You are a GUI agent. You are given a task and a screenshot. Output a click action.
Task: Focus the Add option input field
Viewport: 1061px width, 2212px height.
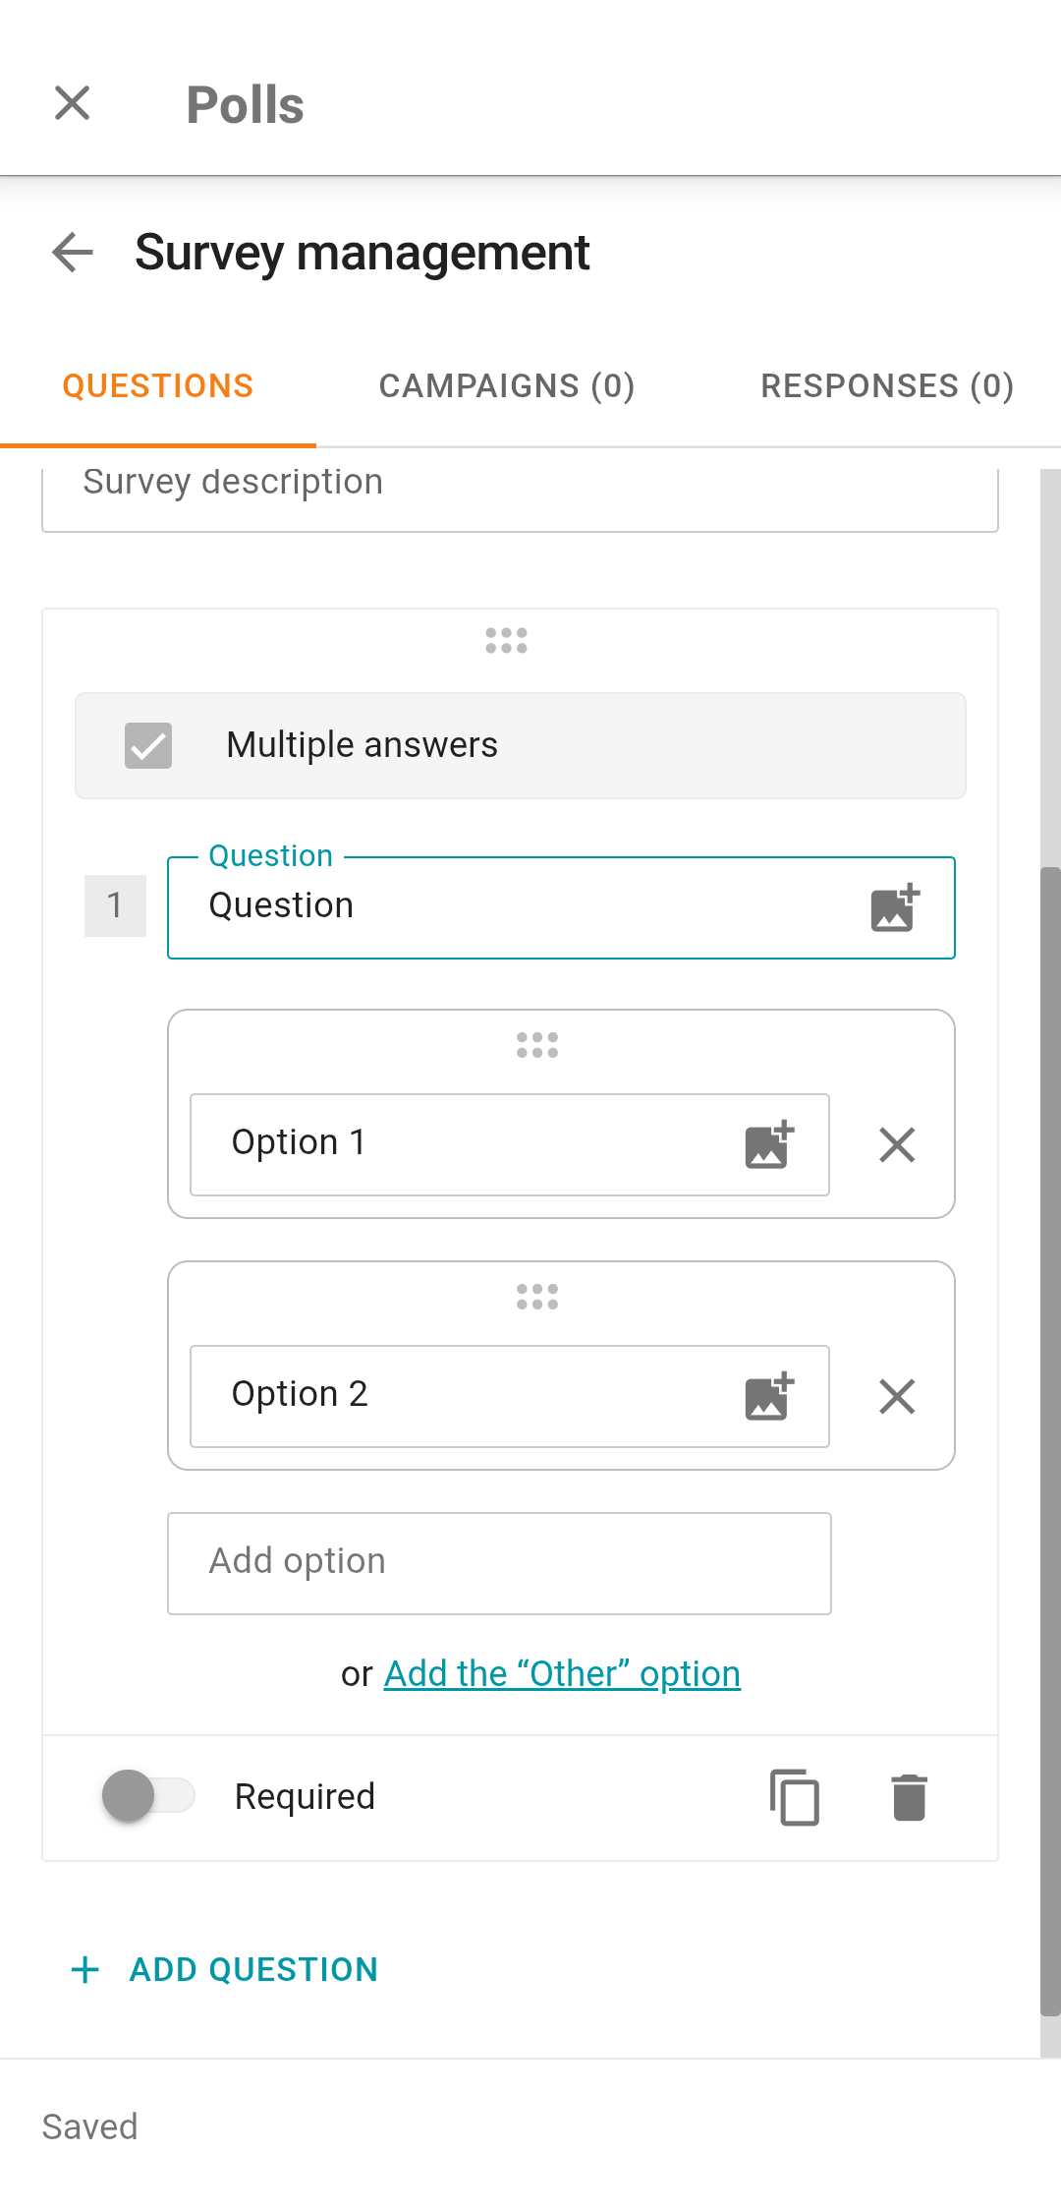coord(499,1563)
